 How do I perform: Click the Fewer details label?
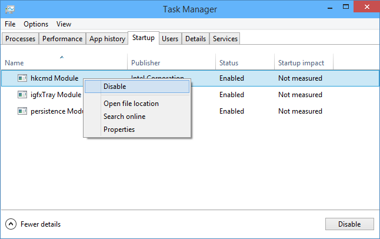pyautogui.click(x=41, y=224)
